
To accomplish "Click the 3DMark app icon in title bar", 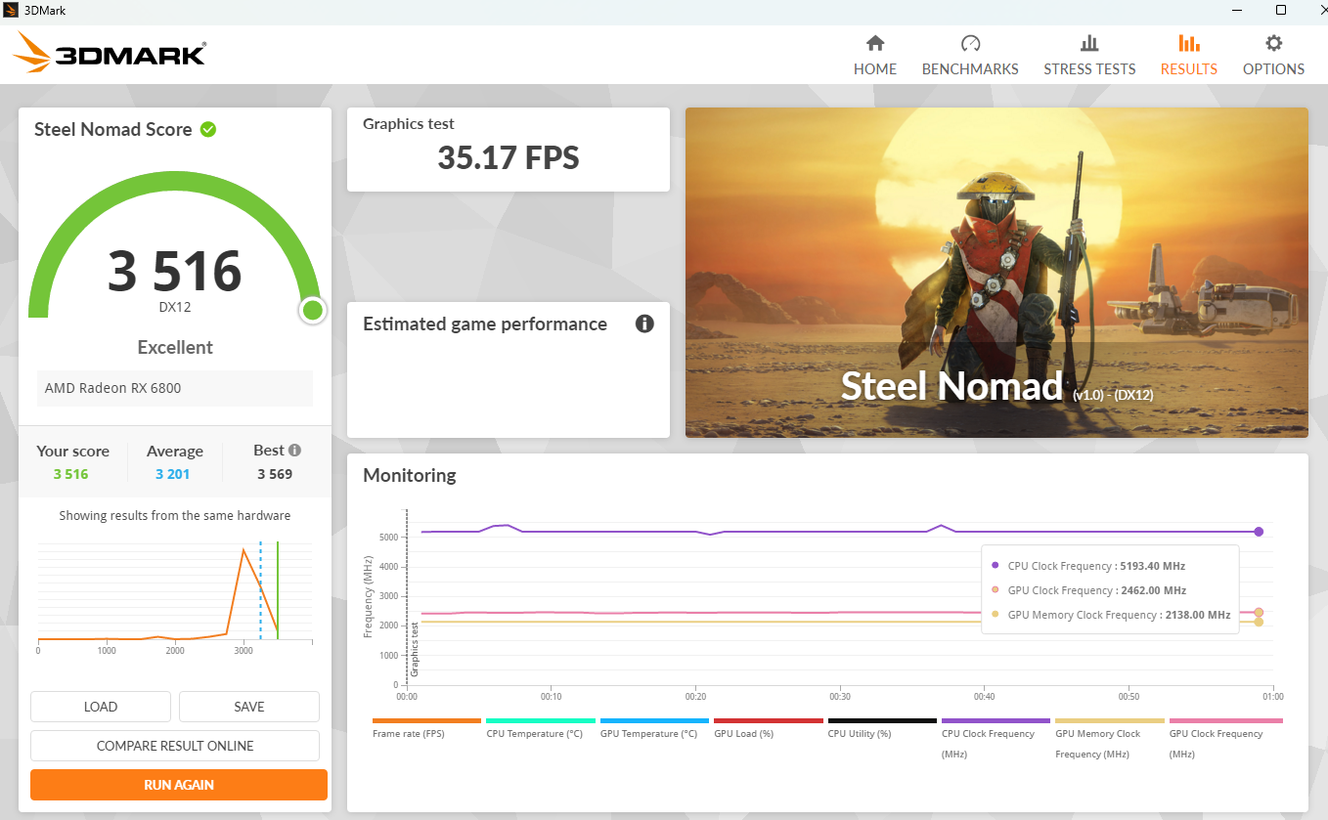I will [11, 10].
